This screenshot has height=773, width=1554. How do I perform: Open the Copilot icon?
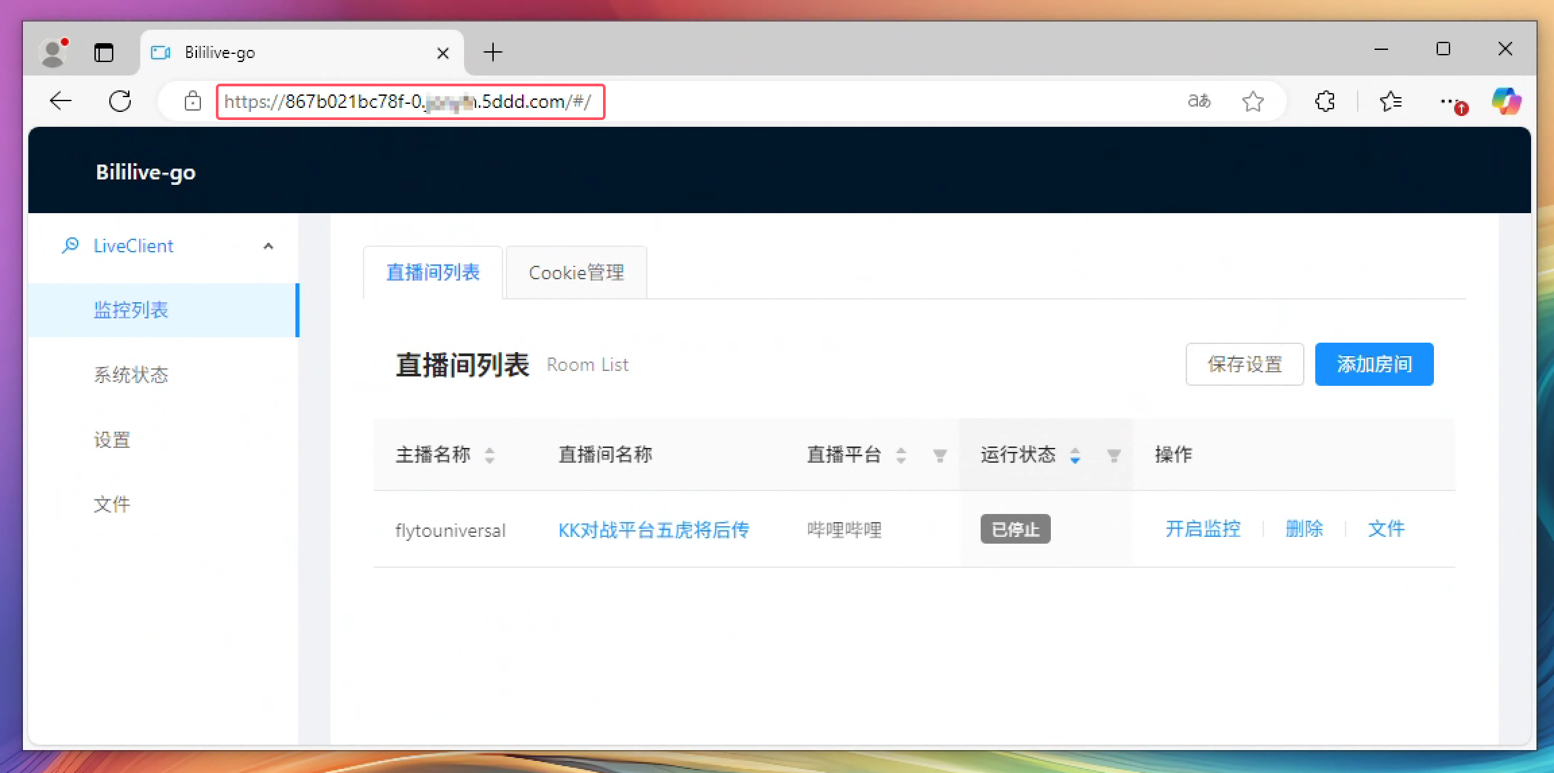tap(1506, 101)
